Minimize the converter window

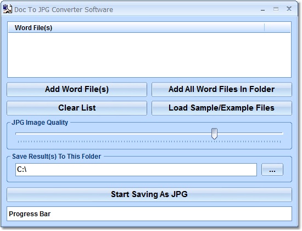coord(262,9)
